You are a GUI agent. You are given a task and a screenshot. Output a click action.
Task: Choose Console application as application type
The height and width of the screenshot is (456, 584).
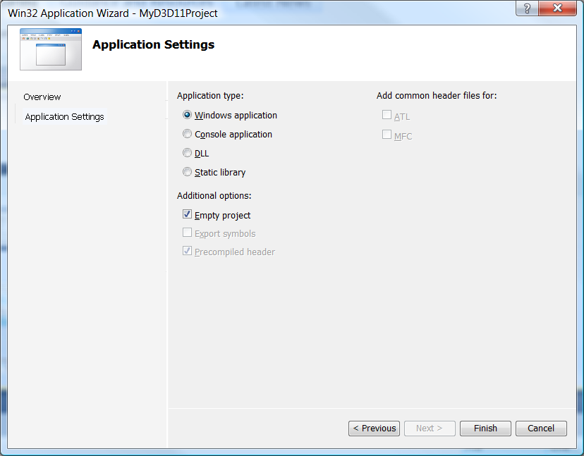(187, 134)
